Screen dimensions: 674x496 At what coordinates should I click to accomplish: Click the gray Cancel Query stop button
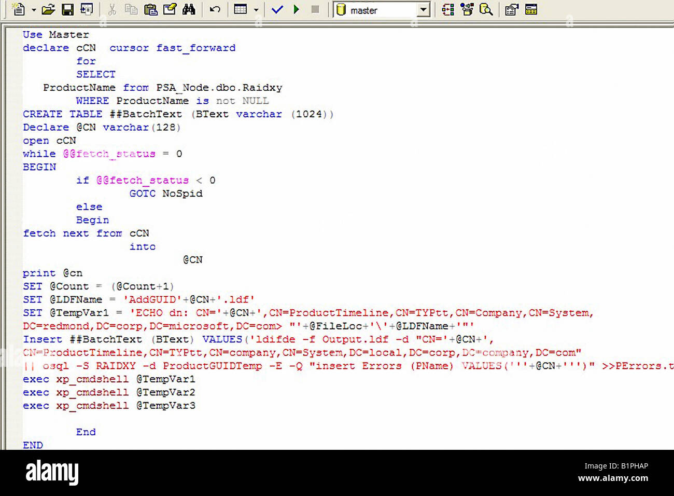pyautogui.click(x=315, y=9)
